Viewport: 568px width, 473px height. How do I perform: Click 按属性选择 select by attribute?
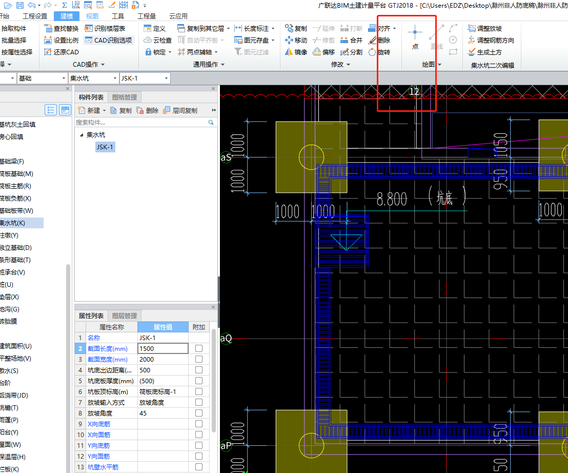(17, 52)
